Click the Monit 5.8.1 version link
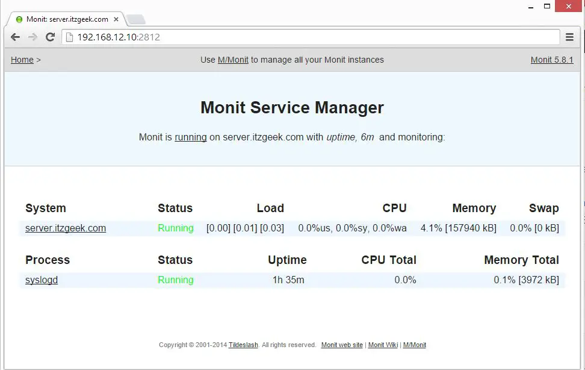585x370 pixels. (x=552, y=60)
